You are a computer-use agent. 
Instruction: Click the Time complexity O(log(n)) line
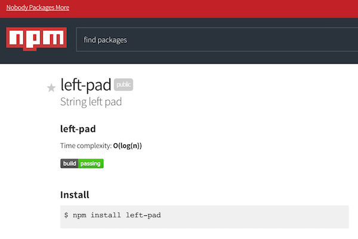tap(101, 146)
